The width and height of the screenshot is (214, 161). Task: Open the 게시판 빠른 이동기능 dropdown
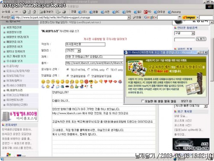(191, 106)
